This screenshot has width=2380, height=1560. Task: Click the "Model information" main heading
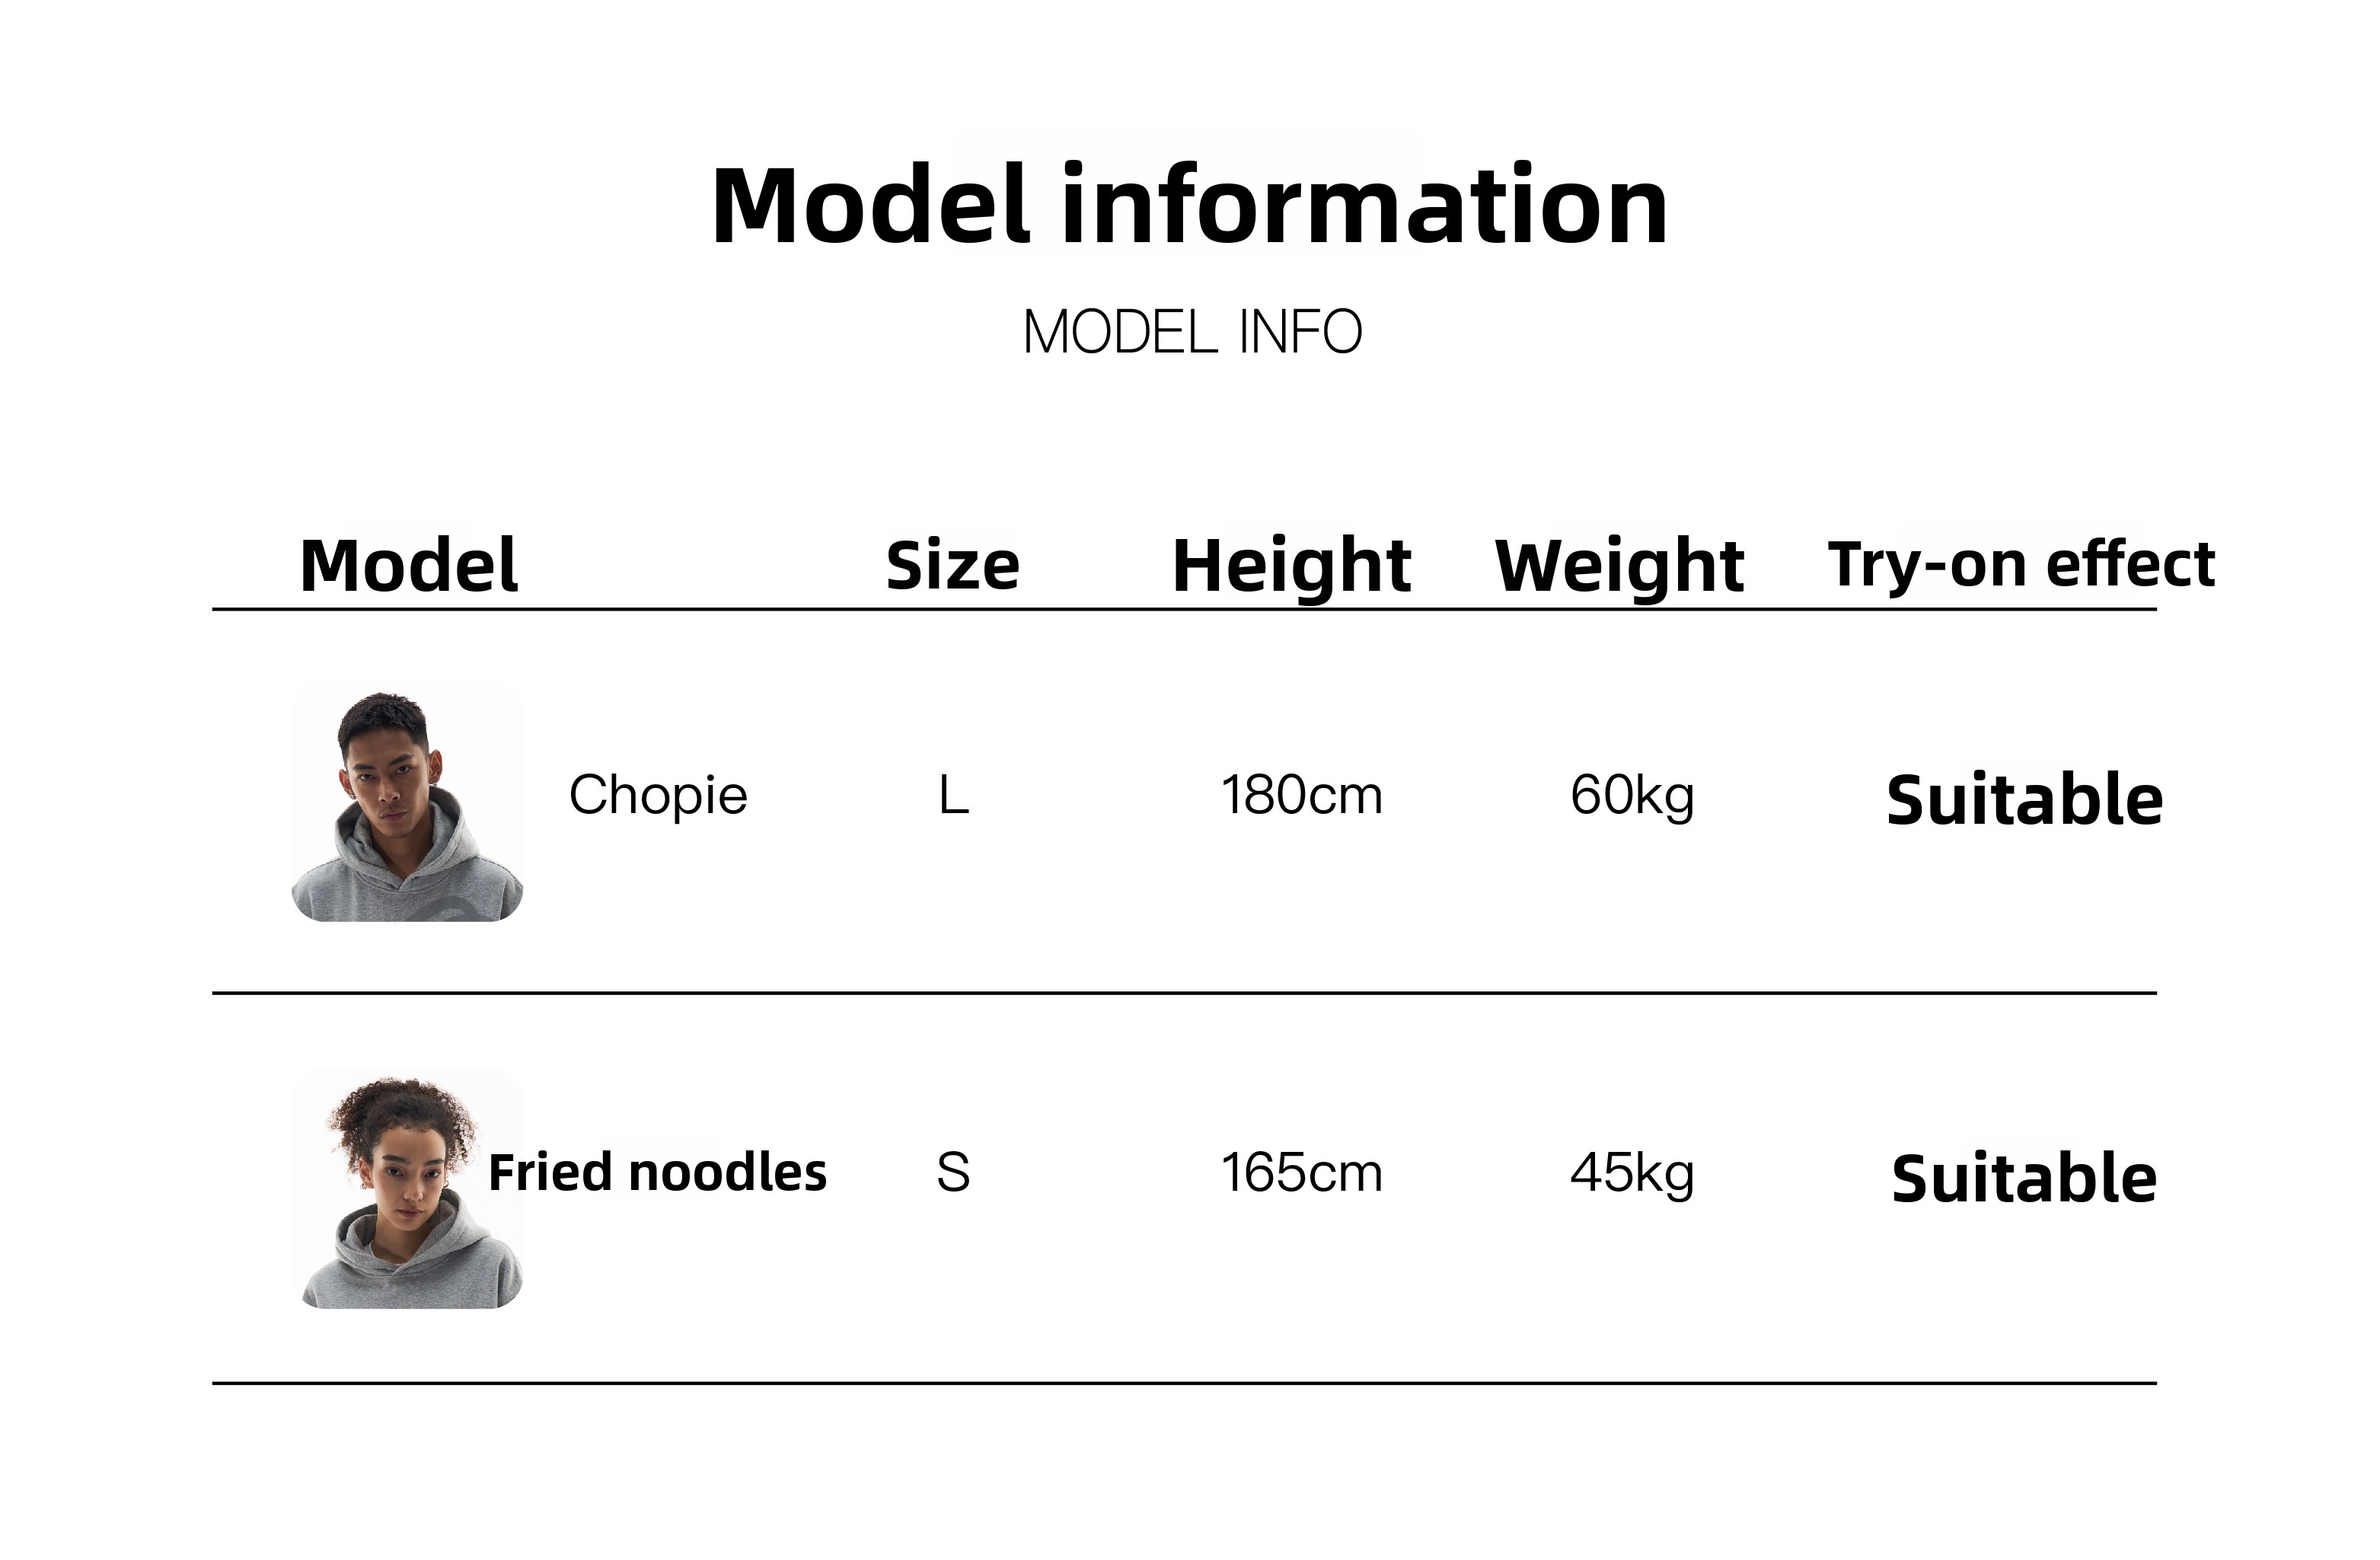coord(1189,205)
